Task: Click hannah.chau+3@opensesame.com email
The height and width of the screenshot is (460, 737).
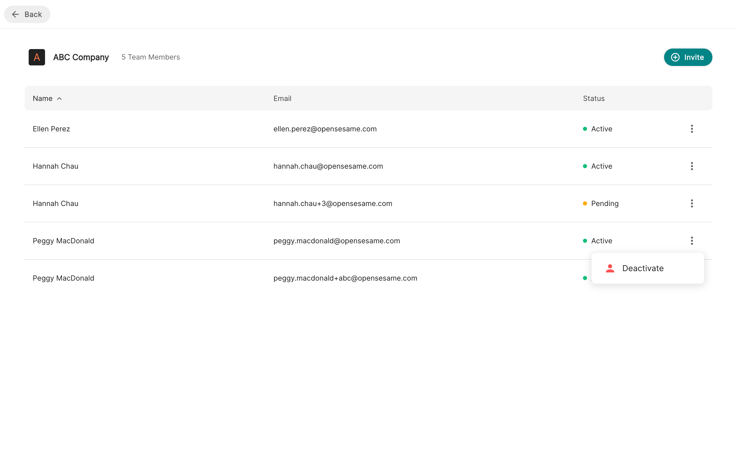Action: (333, 203)
